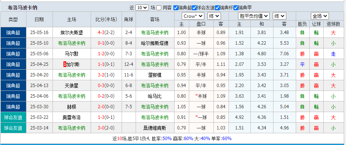Click blue 走 result in 马尔默 row
Image resolution: width=346 pixels, height=145 pixels.
333,54
